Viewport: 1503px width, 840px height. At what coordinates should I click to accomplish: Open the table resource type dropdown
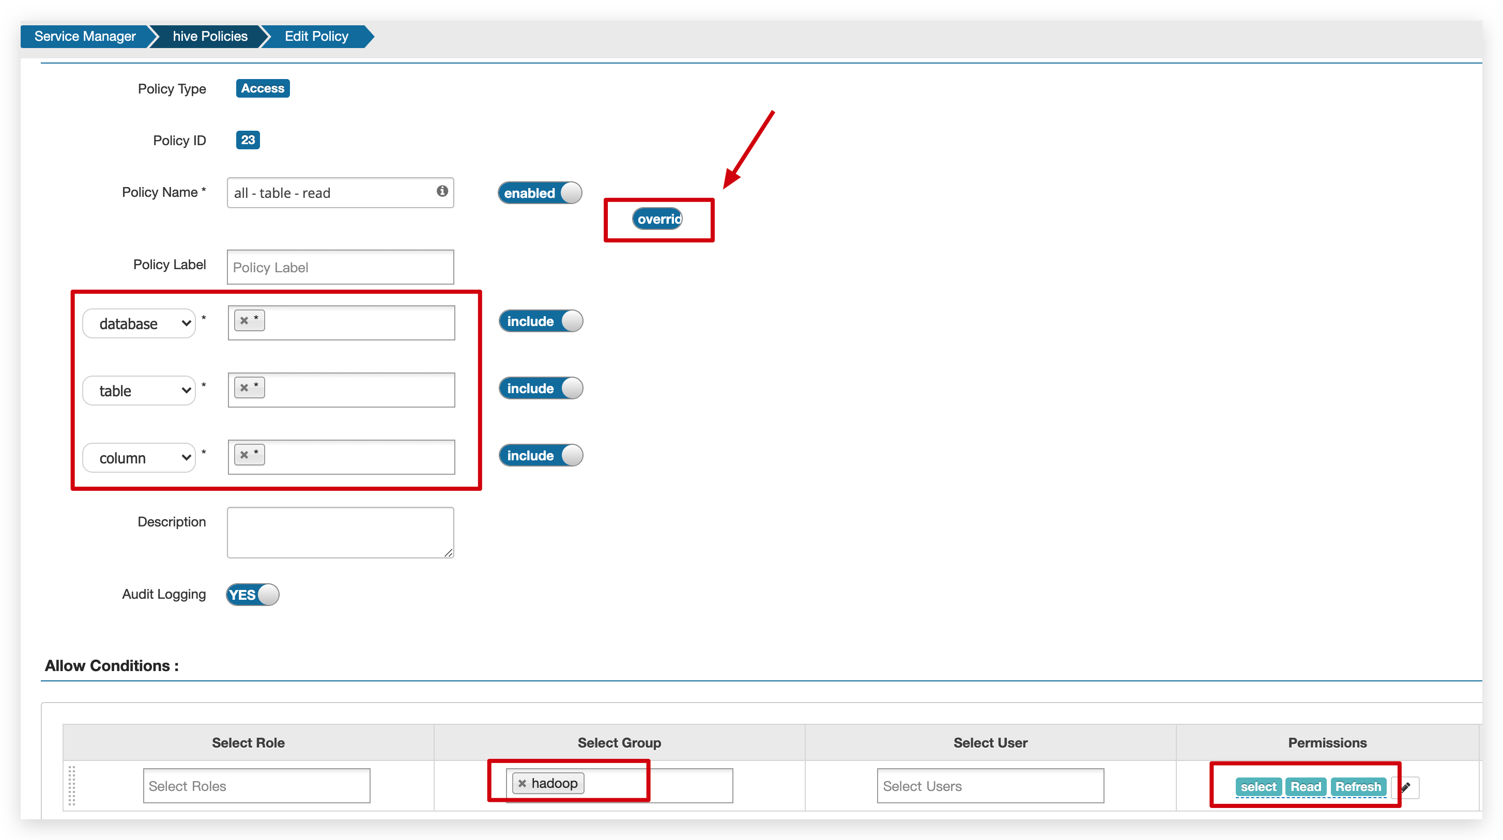click(x=140, y=390)
